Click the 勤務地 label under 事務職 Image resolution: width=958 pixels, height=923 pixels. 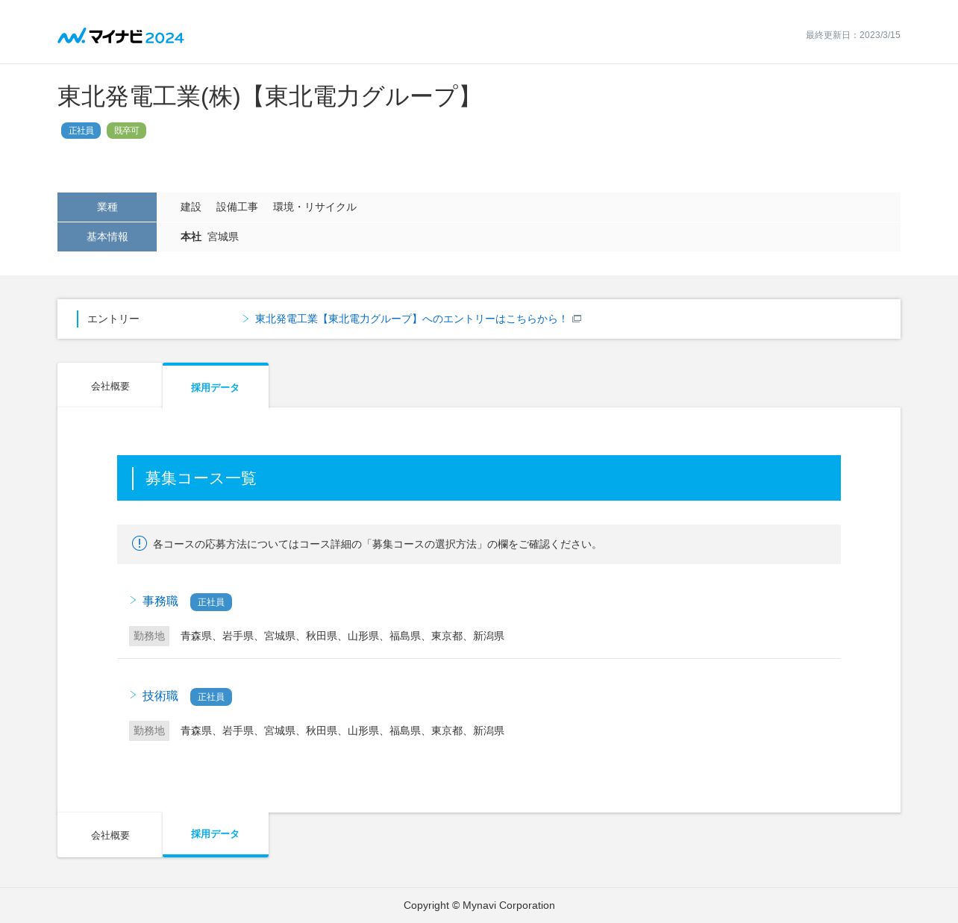tap(149, 636)
